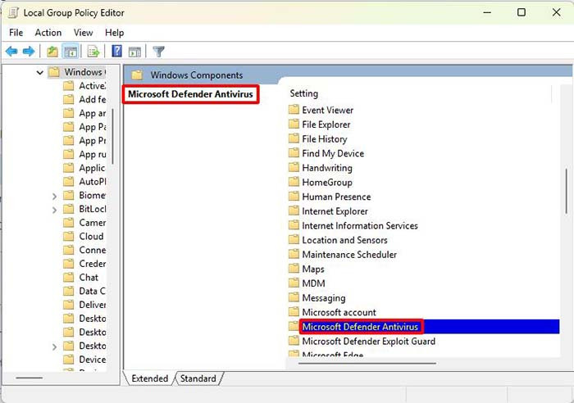Click the settings list horizontal scrollbar
This screenshot has height=403, width=574.
(x=367, y=364)
